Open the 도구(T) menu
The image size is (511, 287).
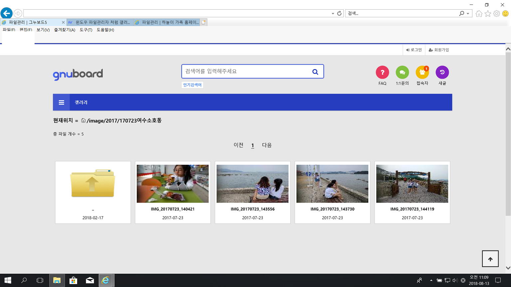coord(86,30)
